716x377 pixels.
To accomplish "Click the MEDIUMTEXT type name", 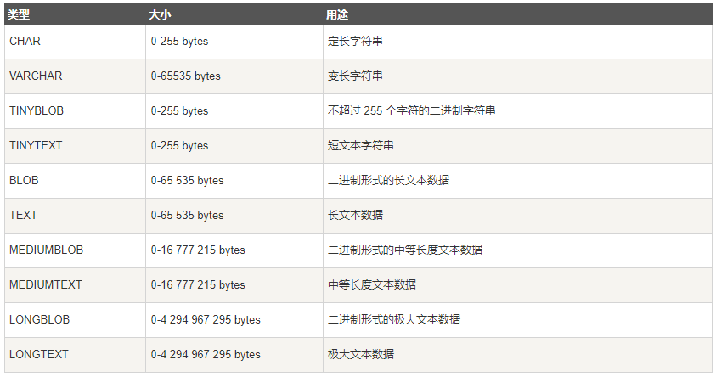I will coord(46,284).
